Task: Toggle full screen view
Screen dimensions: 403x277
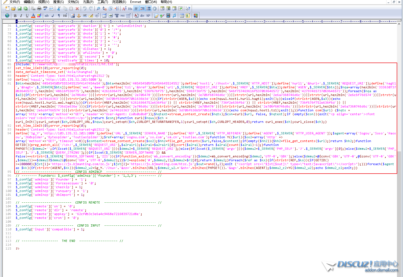Action: [180, 9]
